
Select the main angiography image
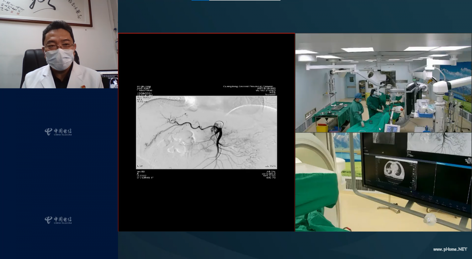(206, 132)
